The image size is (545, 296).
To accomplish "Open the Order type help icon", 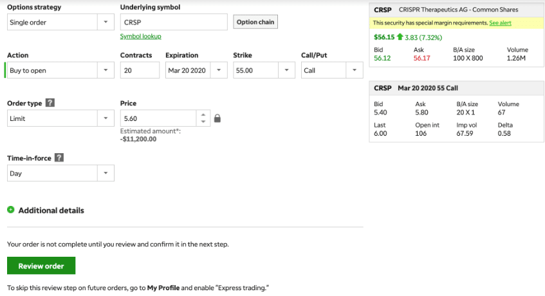I will pyautogui.click(x=50, y=103).
